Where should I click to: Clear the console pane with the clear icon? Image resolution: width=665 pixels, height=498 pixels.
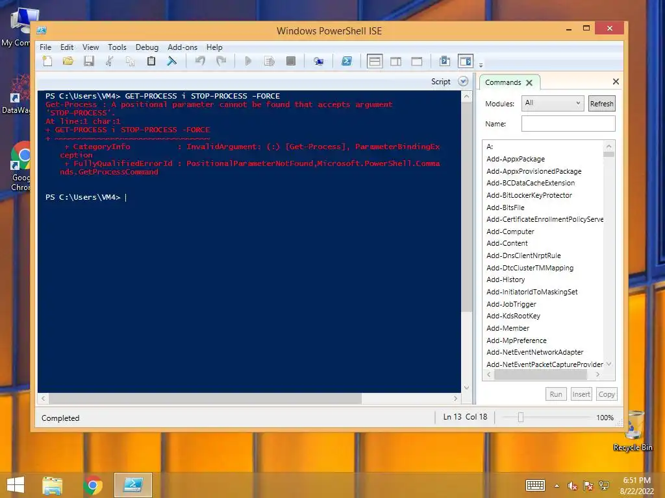[171, 62]
